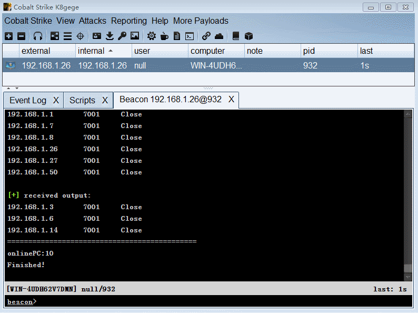Click the Finished! output line
418x313 pixels.
pyautogui.click(x=26, y=265)
